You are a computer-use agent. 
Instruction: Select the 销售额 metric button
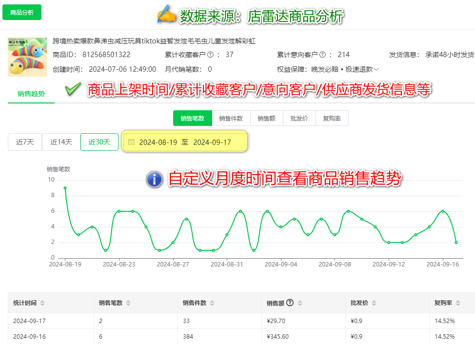click(x=266, y=118)
